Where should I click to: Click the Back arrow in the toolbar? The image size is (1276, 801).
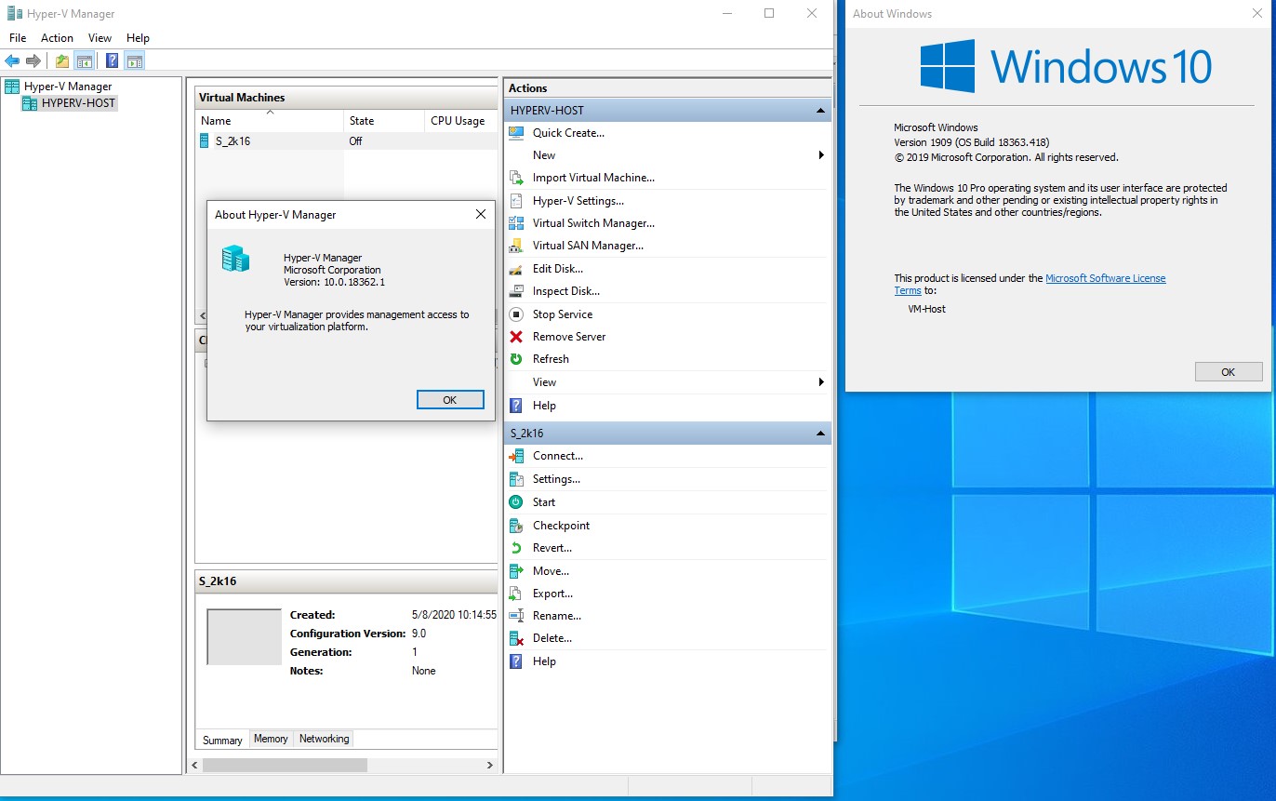12,61
